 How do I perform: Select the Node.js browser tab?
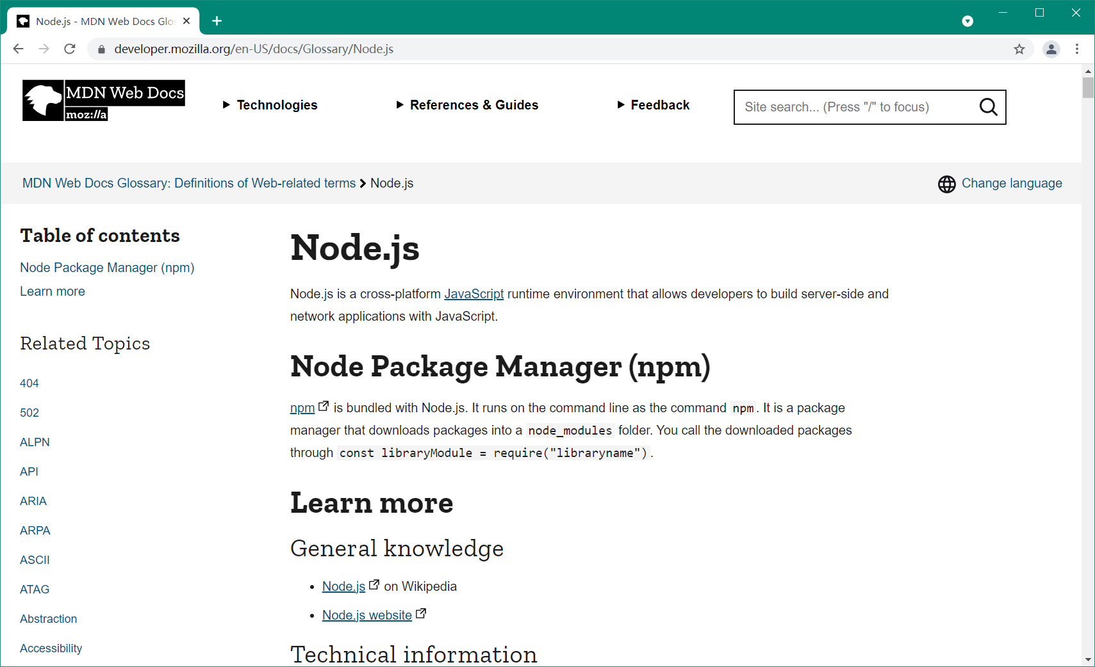pos(104,21)
